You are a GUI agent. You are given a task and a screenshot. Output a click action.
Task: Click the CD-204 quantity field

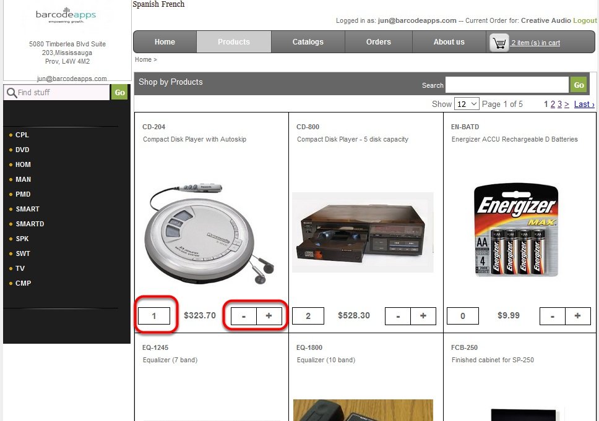click(x=154, y=316)
